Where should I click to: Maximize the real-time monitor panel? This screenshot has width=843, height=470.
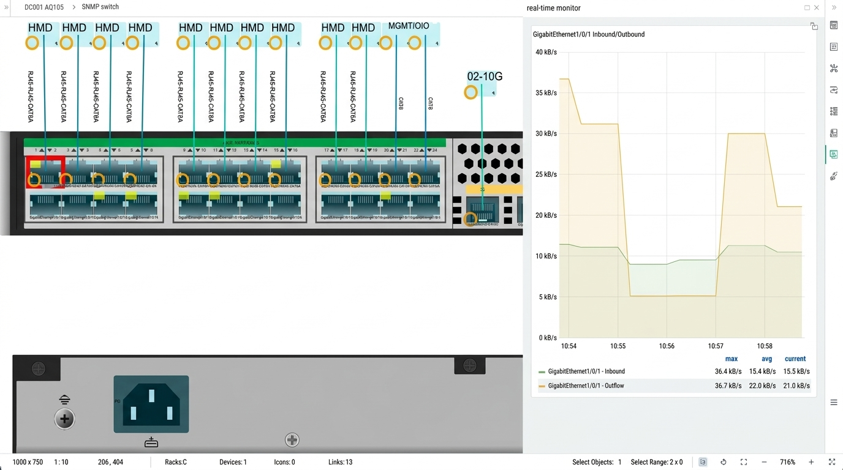tap(807, 8)
